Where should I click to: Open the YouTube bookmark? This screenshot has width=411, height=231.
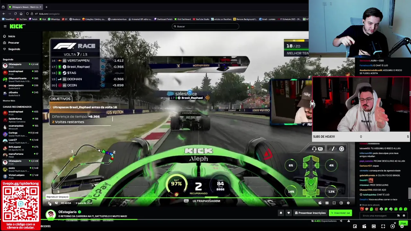coord(22,19)
